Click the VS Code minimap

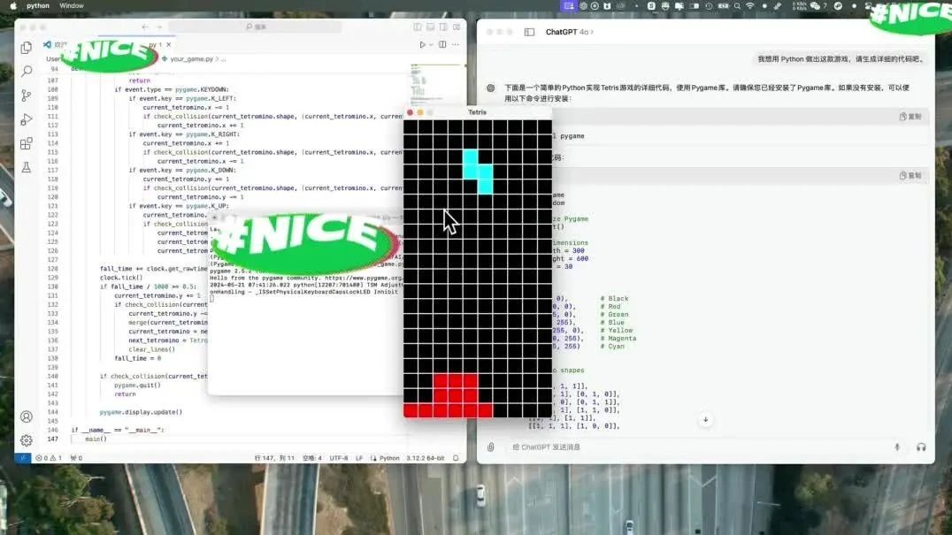click(x=435, y=85)
